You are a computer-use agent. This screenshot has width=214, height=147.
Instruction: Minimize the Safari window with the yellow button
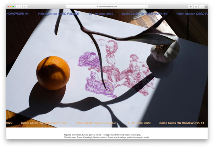11,6
